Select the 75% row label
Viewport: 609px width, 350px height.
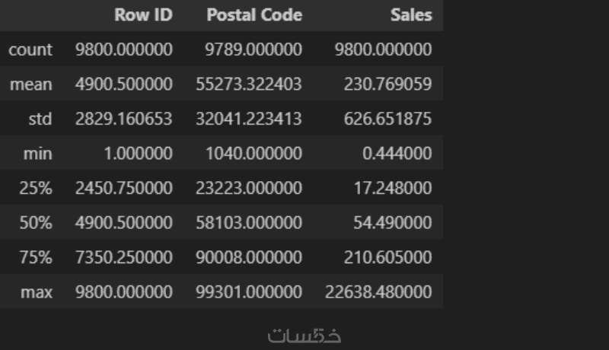(x=37, y=257)
